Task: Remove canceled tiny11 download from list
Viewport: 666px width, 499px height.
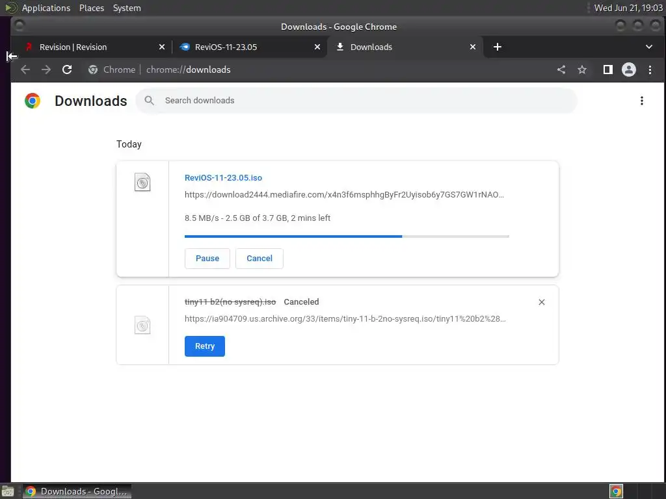Action: click(x=542, y=302)
